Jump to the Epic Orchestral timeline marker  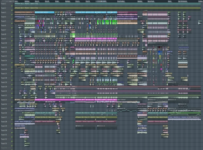click(183, 1)
